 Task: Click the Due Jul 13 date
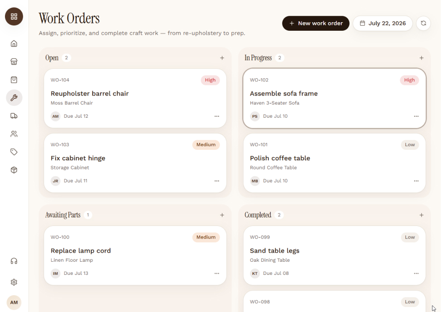pos(76,274)
